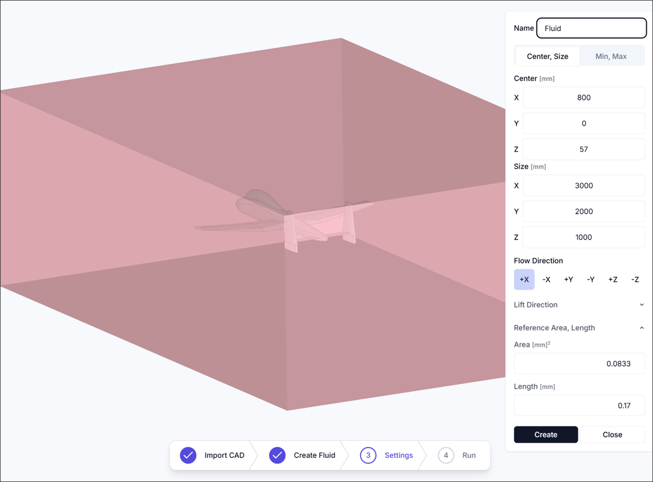Edit the Center X value field
Image resolution: width=653 pixels, height=482 pixels.
point(584,97)
